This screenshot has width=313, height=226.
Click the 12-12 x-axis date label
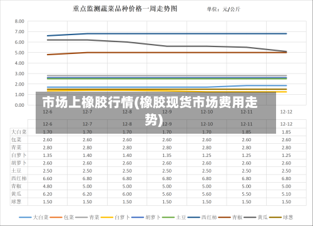tap(286, 112)
